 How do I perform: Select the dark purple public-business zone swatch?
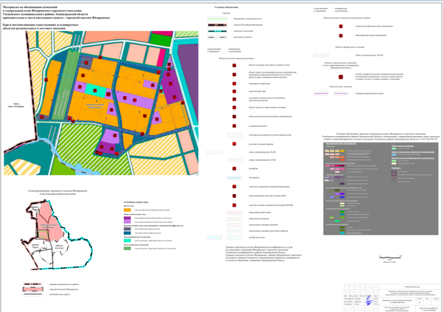click(127, 218)
